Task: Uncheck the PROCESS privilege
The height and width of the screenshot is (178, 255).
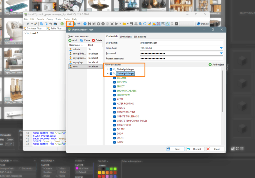Action: pyautogui.click(x=114, y=82)
